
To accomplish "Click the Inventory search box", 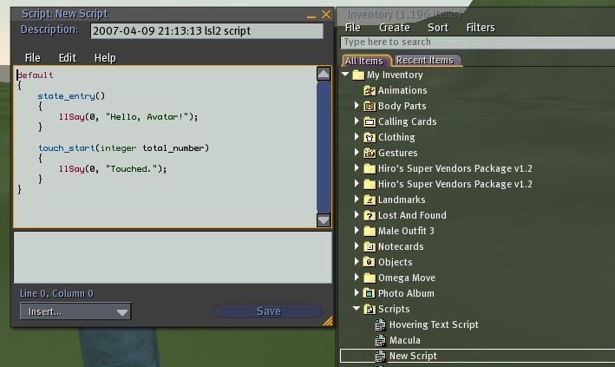I will coord(477,42).
